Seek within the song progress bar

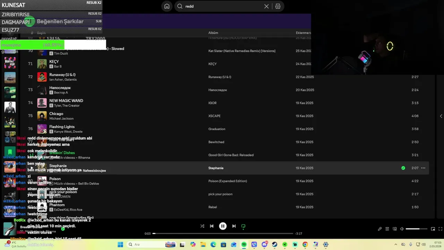click(223, 234)
